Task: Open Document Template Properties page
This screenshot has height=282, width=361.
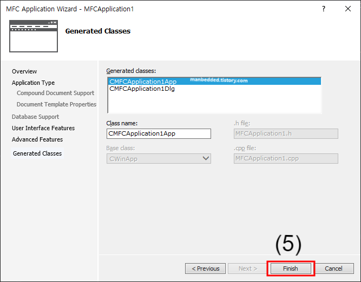Action: (56, 104)
